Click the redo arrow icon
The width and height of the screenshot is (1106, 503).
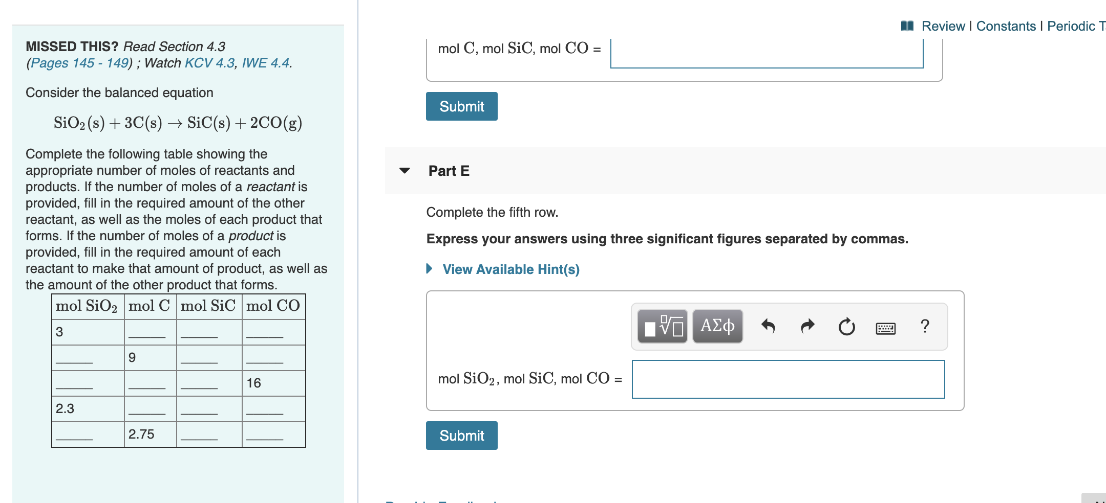pyautogui.click(x=807, y=326)
